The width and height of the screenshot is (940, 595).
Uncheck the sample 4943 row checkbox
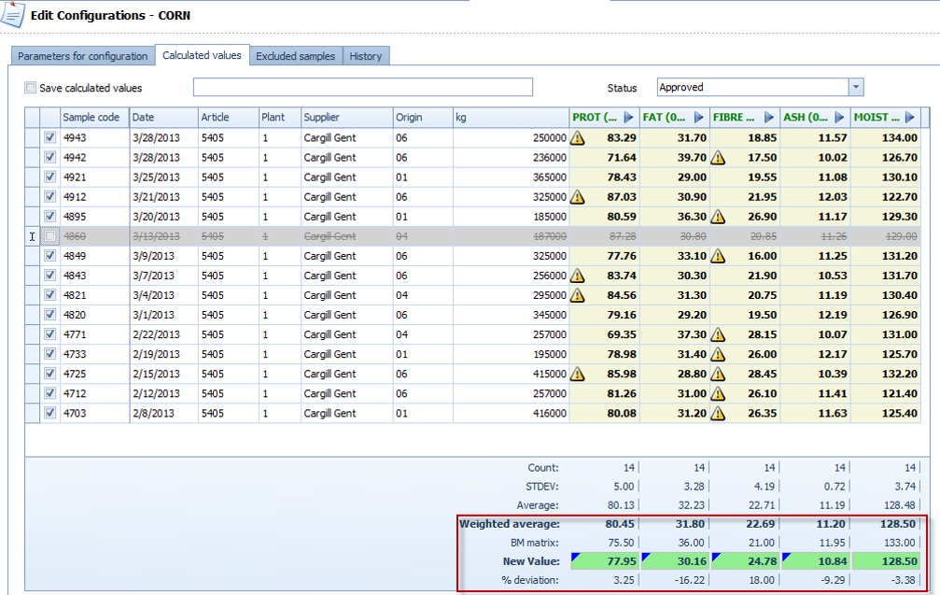(50, 138)
